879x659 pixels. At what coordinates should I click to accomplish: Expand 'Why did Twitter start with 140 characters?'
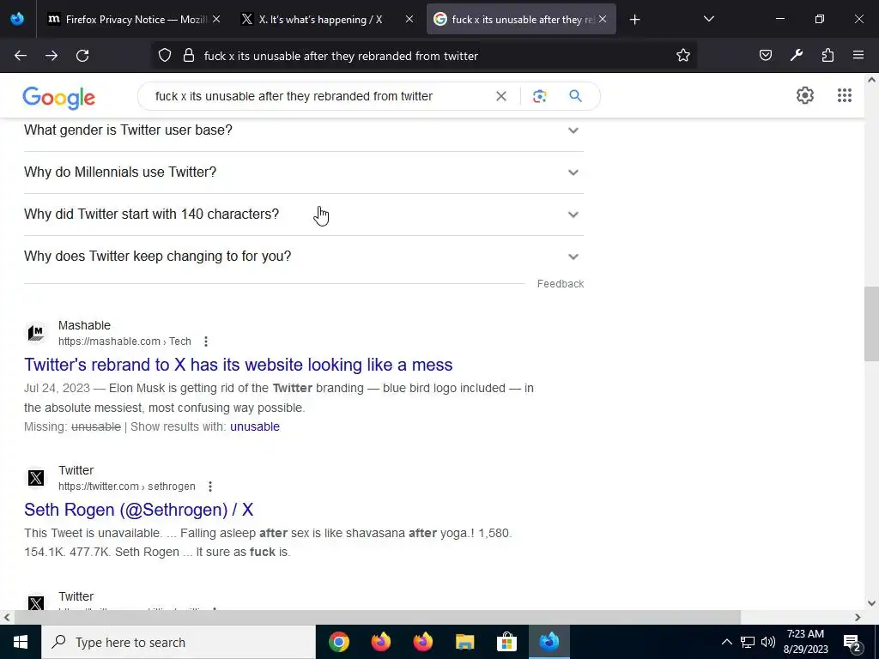coord(303,214)
